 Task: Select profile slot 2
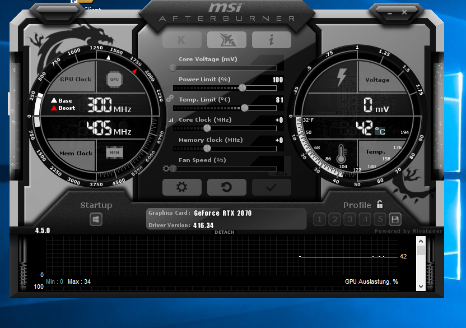[334, 220]
